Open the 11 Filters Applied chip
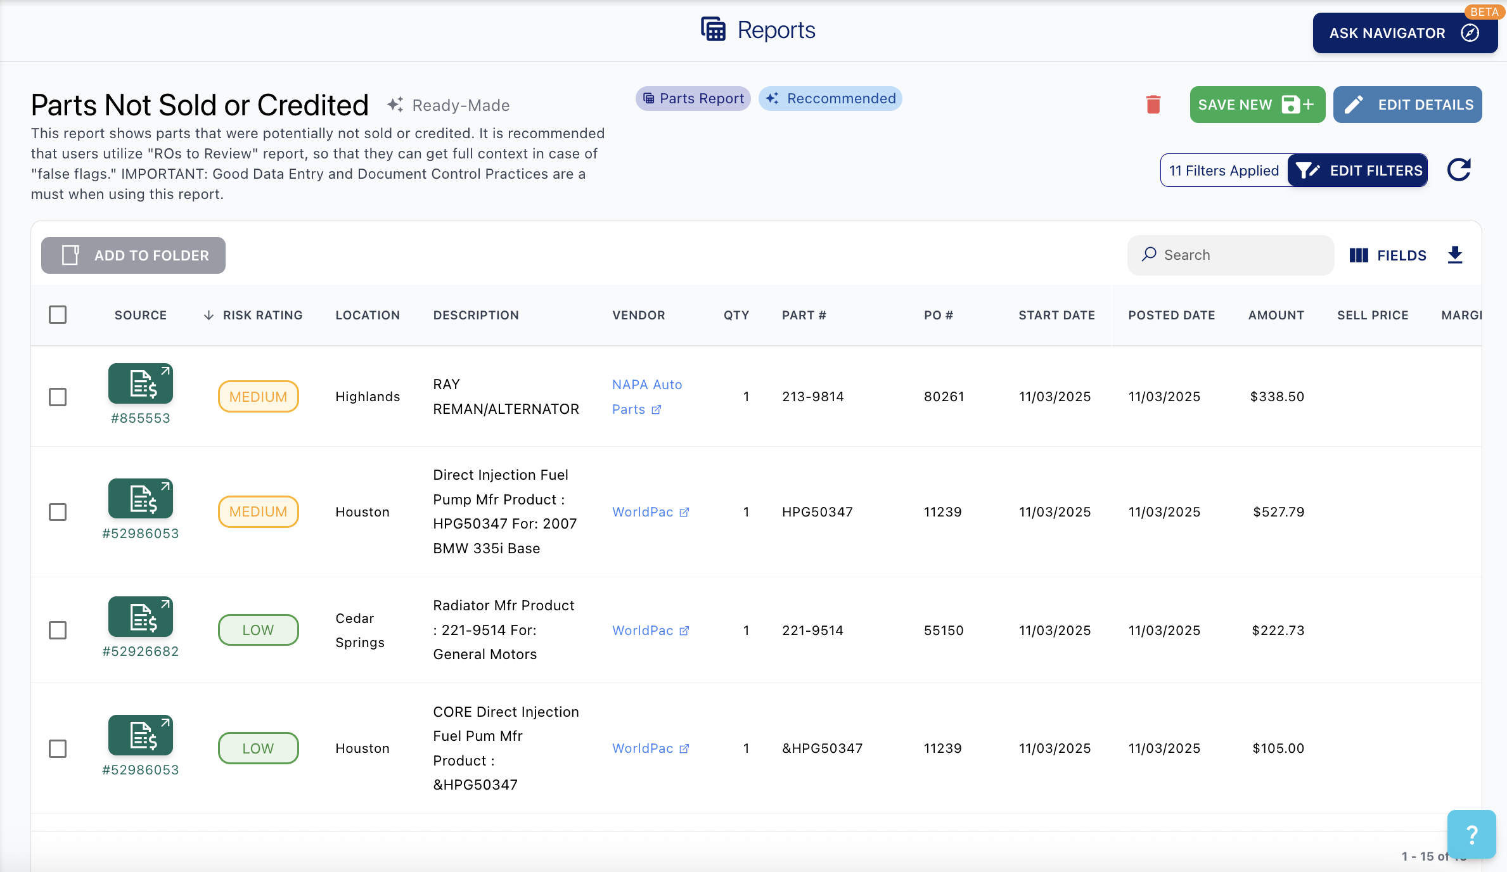The width and height of the screenshot is (1507, 872). (1224, 170)
